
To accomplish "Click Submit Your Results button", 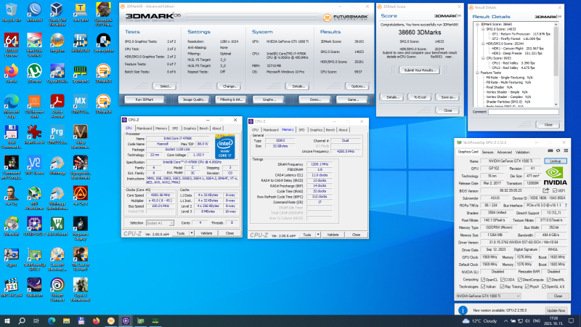I will (x=420, y=70).
